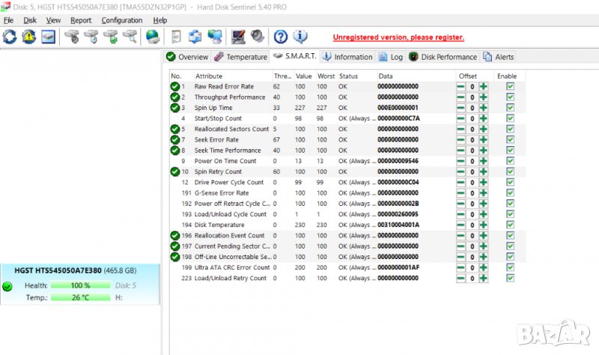Viewport: 599px width, 355px height.
Task: Uncheck Enable for Raw Read Error Rate
Action: click(510, 87)
